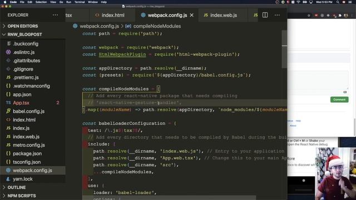Open .eslintrc.js in the explorer
The width and height of the screenshot is (356, 200).
(x=23, y=52)
